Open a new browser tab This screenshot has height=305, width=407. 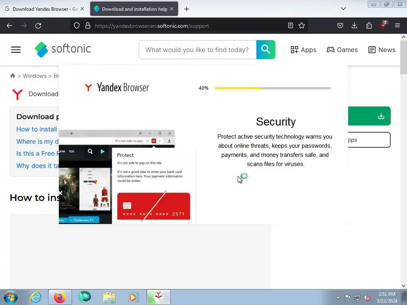coord(187,9)
